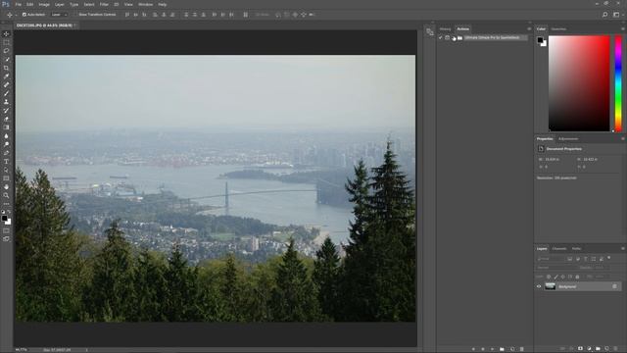Open Color panel flyout menu
627x353 pixels.
pyautogui.click(x=623, y=28)
